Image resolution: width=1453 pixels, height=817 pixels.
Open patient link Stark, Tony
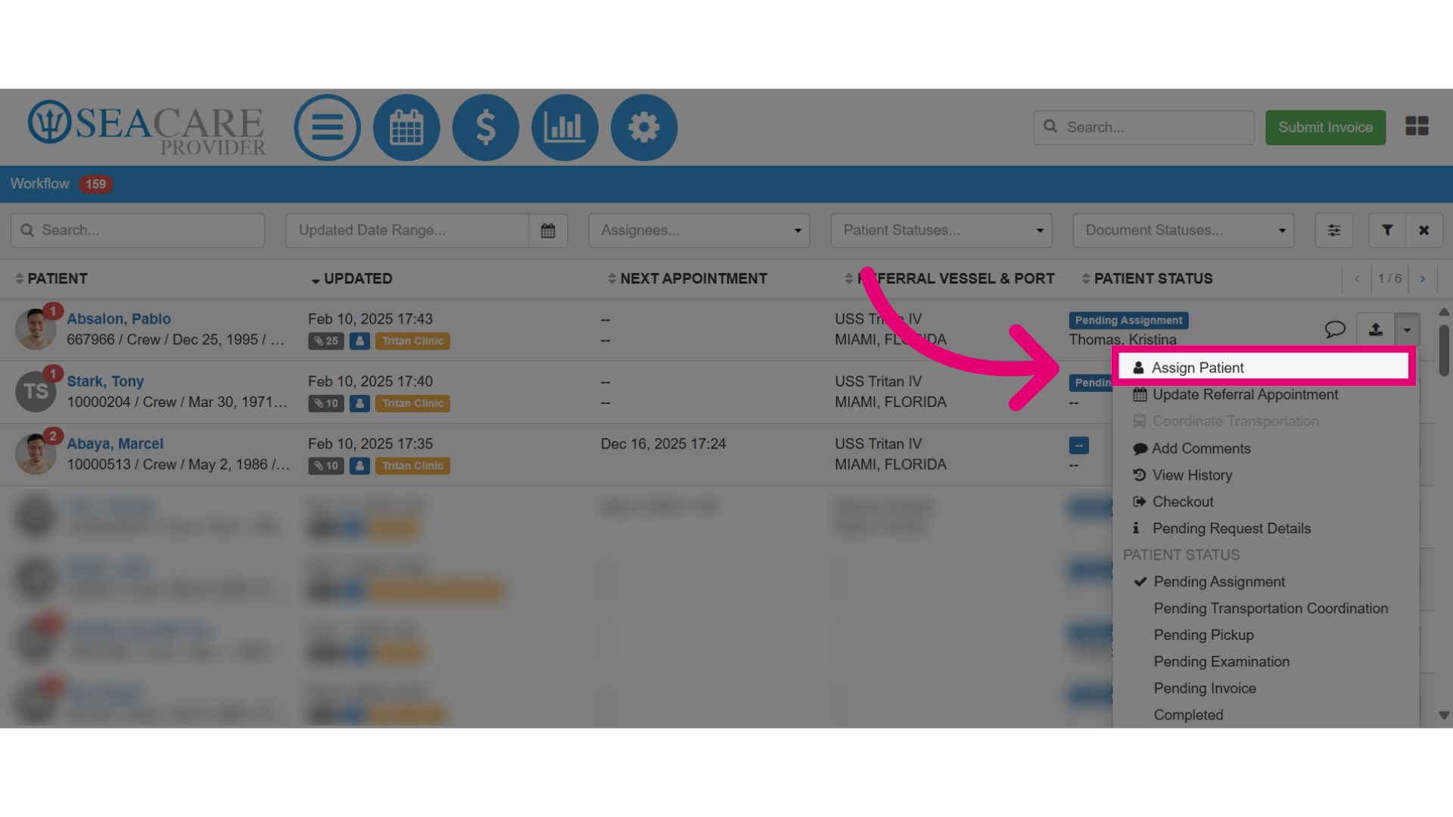(x=105, y=381)
